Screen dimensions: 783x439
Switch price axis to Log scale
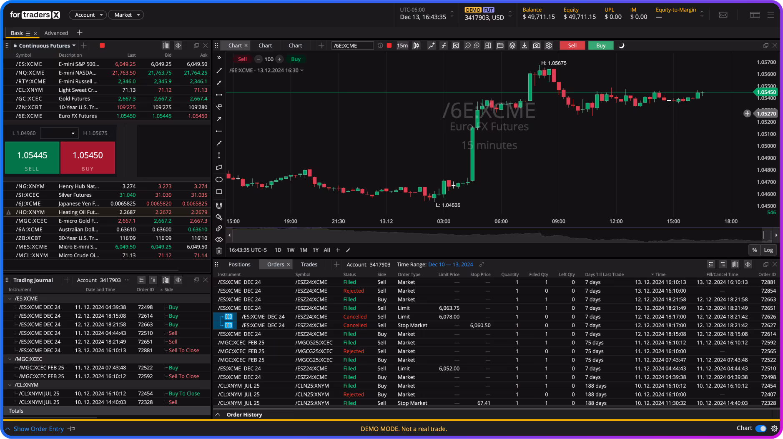769,250
